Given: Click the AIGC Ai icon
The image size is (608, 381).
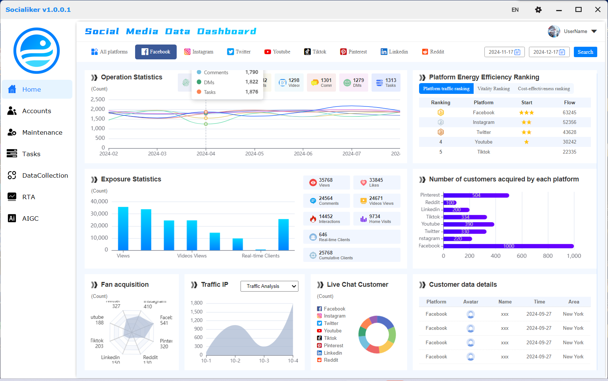Looking at the screenshot, I should click(x=12, y=218).
